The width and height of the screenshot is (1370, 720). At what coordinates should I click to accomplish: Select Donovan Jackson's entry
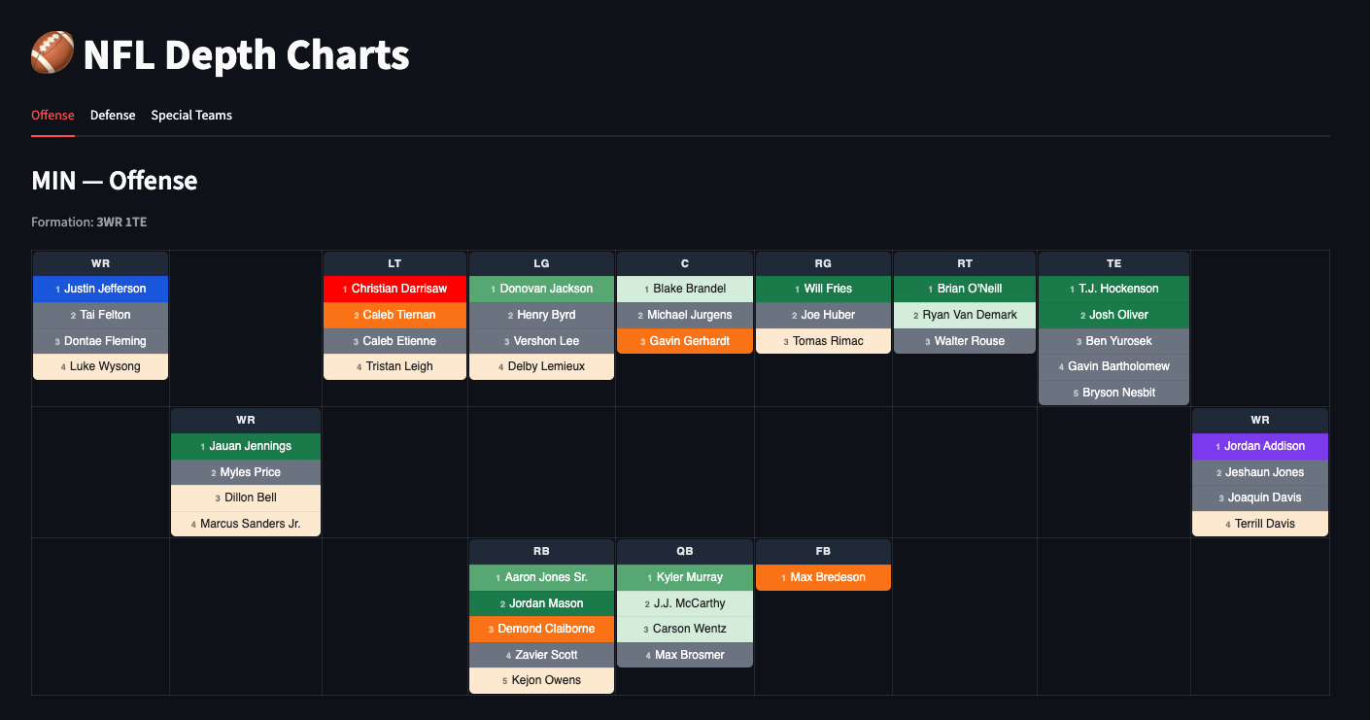pos(541,289)
